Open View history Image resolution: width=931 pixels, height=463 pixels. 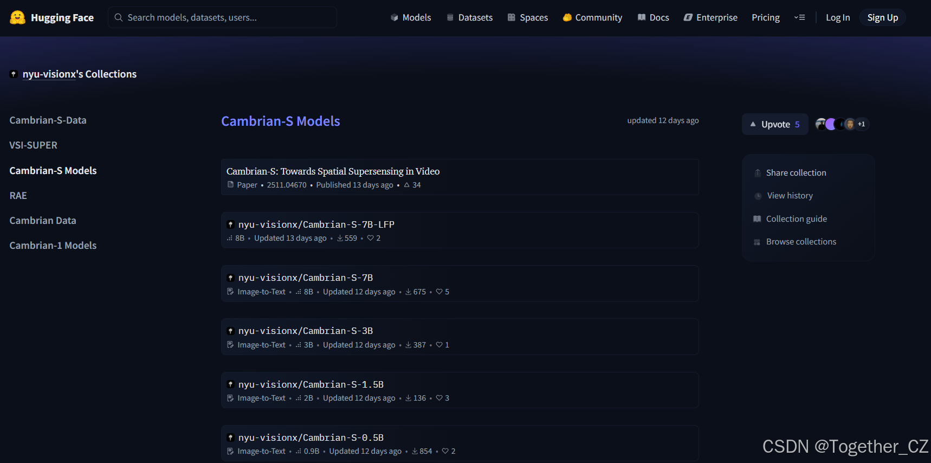790,196
